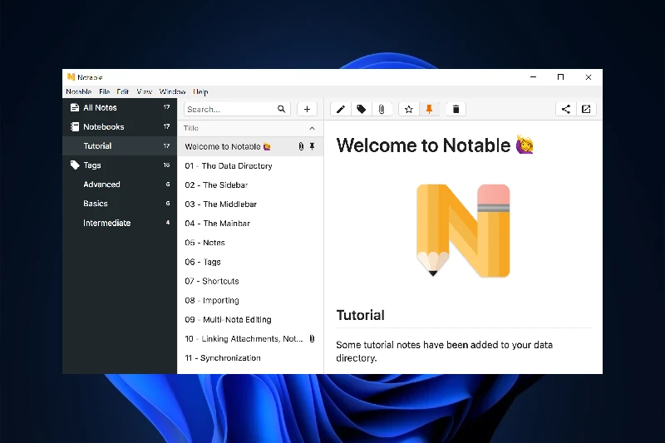Click the All Notes document icon
Image resolution: width=665 pixels, height=443 pixels.
point(75,108)
